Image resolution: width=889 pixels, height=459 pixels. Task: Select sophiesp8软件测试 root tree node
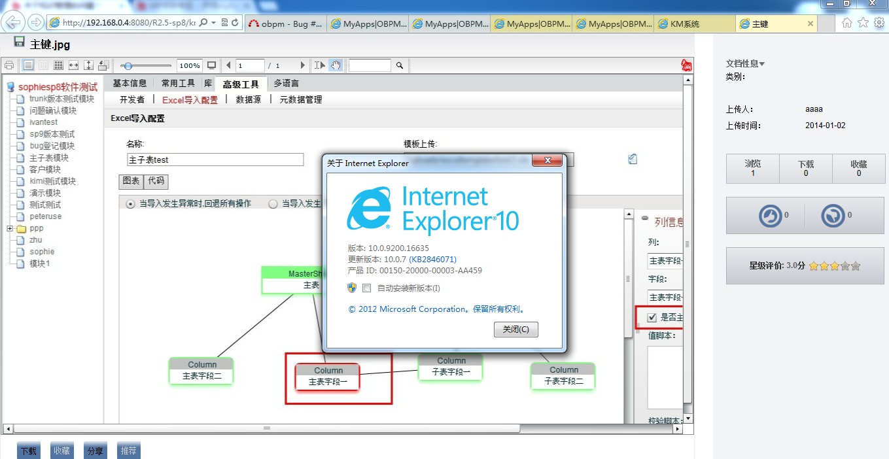58,87
